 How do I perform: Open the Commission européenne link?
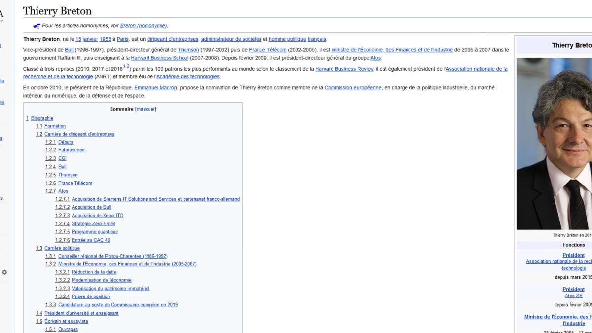(x=353, y=88)
